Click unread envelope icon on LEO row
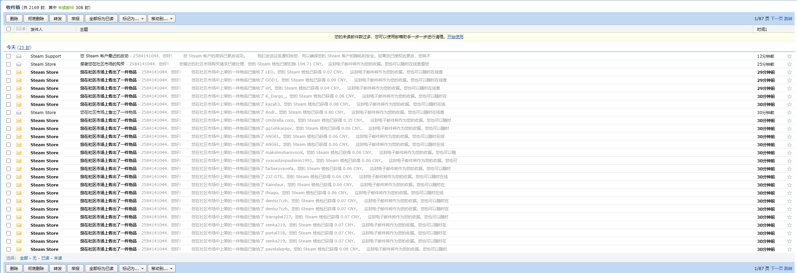Image resolution: width=797 pixels, height=273 pixels. pyautogui.click(x=19, y=72)
